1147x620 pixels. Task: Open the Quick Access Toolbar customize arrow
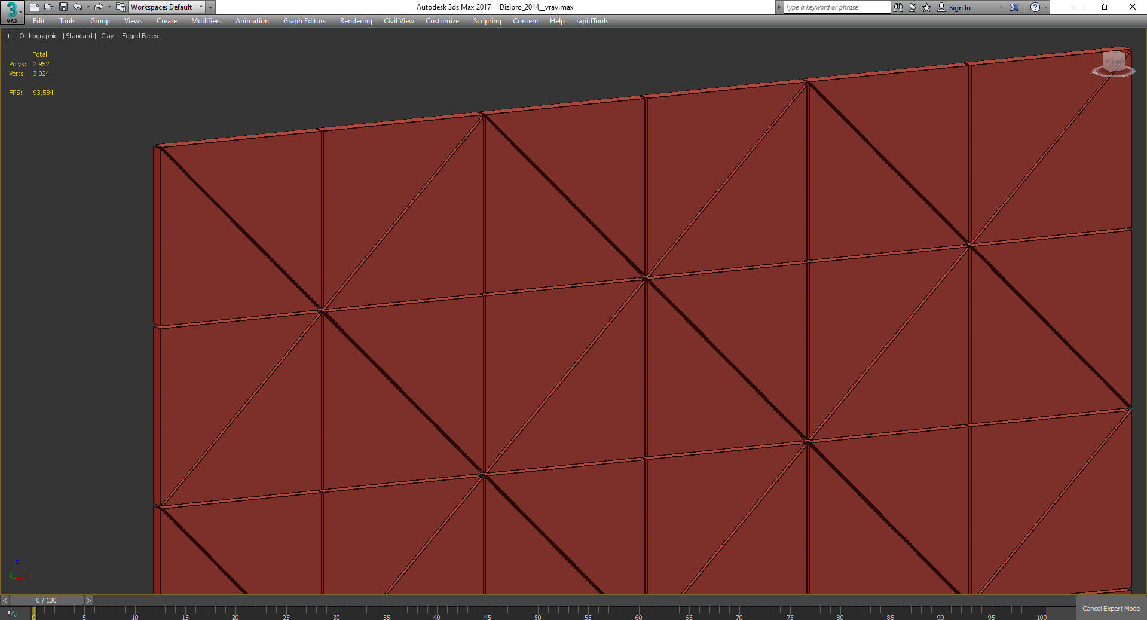click(x=210, y=7)
